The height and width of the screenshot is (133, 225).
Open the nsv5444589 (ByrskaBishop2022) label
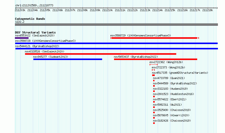tap(175, 83)
